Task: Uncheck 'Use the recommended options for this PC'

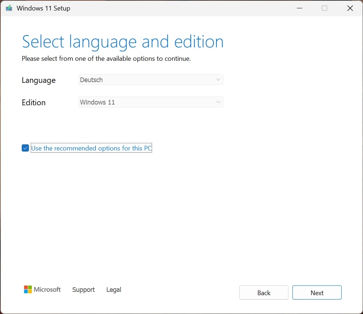Action: [x=25, y=148]
